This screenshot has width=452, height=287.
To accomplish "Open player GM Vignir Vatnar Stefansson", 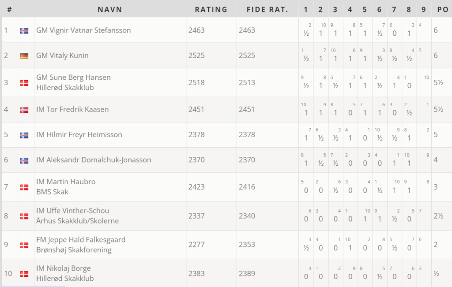I will pos(83,30).
